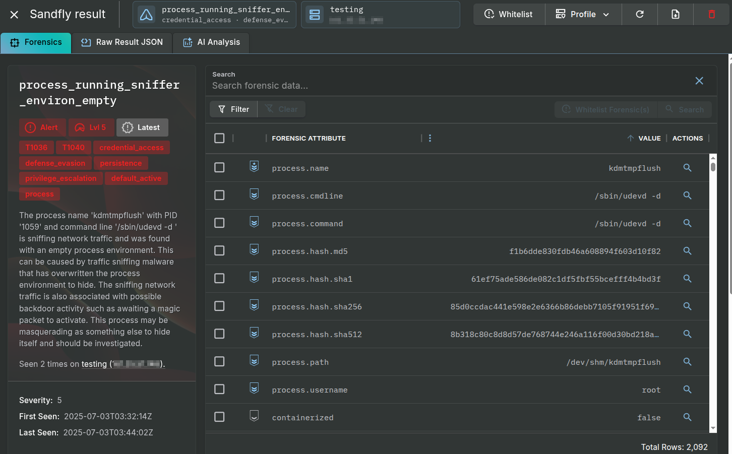Expand the containerized row details icon
Image resolution: width=732 pixels, height=454 pixels.
tap(255, 416)
